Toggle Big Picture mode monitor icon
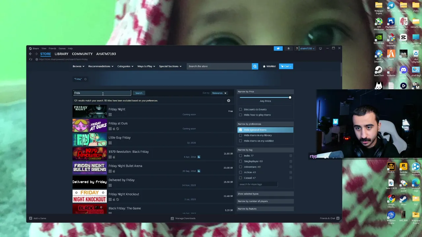Viewport: 422px width, 237px height. [x=320, y=48]
